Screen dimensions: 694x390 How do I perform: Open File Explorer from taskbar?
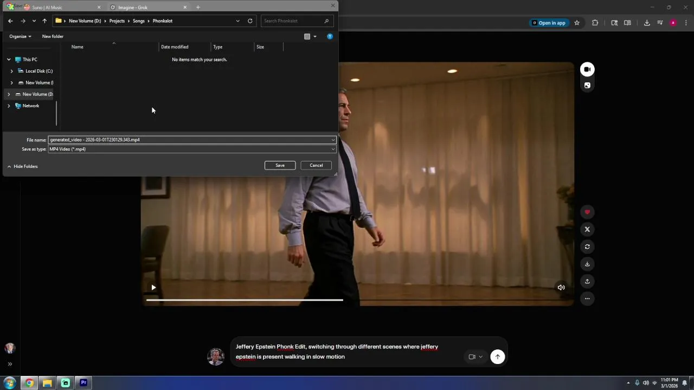[47, 383]
